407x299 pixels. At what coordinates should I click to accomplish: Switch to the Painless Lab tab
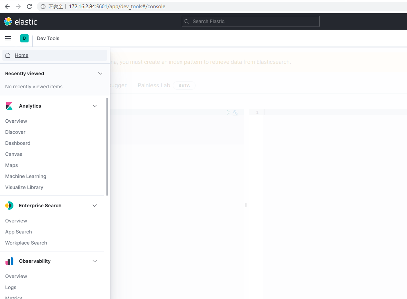point(154,85)
